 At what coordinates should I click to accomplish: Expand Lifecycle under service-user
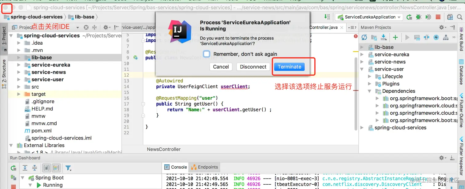[x=370, y=77]
